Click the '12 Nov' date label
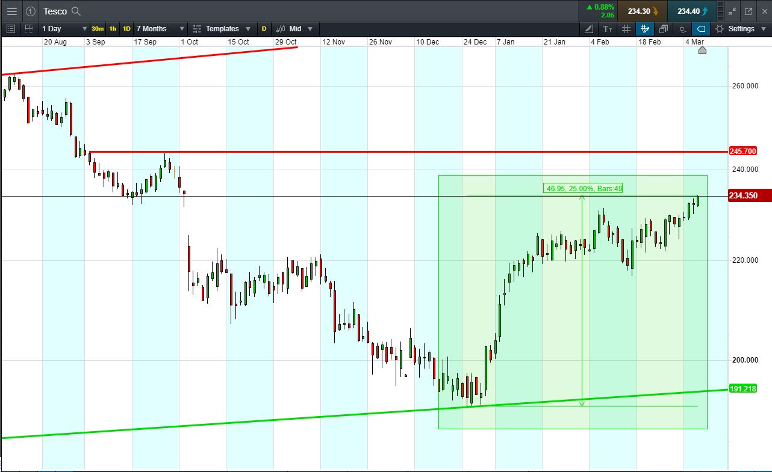This screenshot has height=472, width=772. point(334,41)
